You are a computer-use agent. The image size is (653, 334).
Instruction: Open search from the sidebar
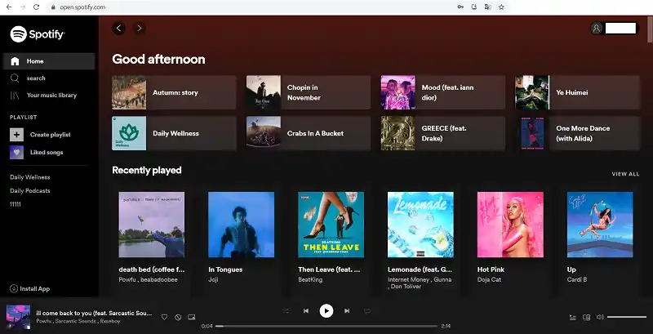click(x=16, y=78)
